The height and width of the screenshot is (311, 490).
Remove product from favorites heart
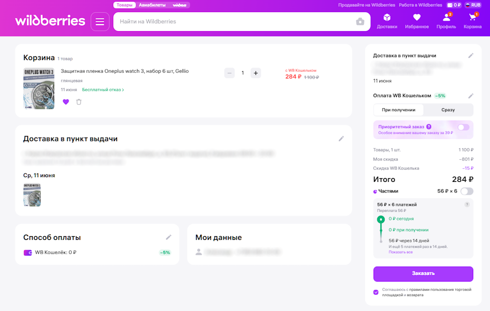pyautogui.click(x=66, y=102)
